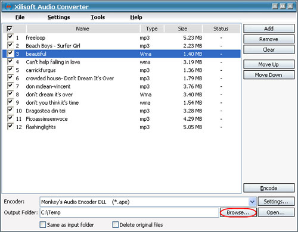Uncheck the carrickfurgus checkbox
This screenshot has width=298, height=232.
point(10,70)
